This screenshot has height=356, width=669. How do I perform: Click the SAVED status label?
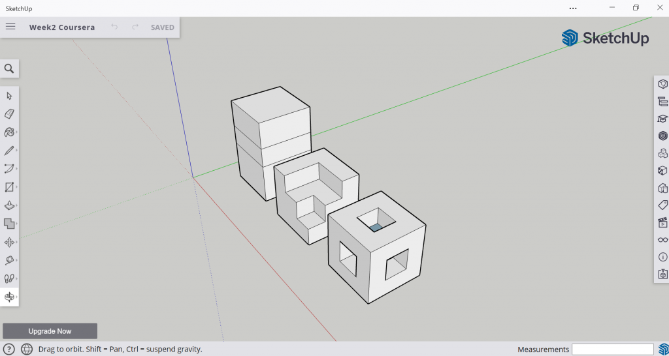coord(163,27)
